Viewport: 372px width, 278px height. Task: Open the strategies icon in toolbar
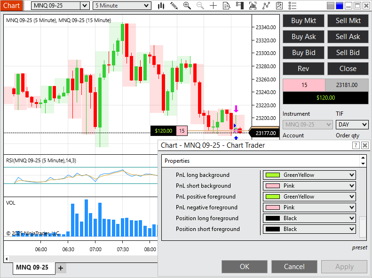tap(266, 6)
